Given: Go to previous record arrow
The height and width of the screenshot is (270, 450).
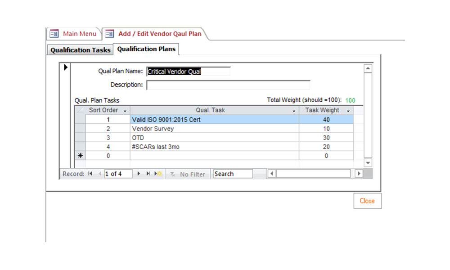Looking at the screenshot, I should click(99, 174).
